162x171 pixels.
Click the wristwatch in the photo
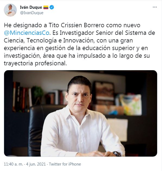(117, 154)
